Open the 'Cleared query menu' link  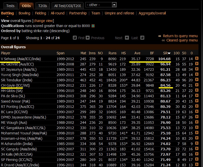[182, 40]
